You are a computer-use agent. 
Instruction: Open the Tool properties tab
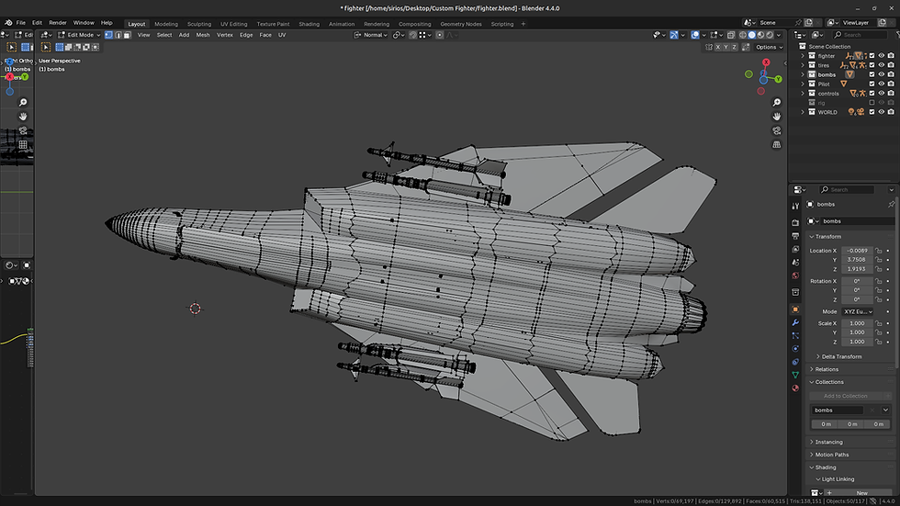tap(795, 206)
